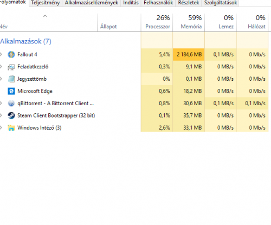Open the Alkalmazáselőzmények tab
Screen dimensions: 271x225
[92, 3]
